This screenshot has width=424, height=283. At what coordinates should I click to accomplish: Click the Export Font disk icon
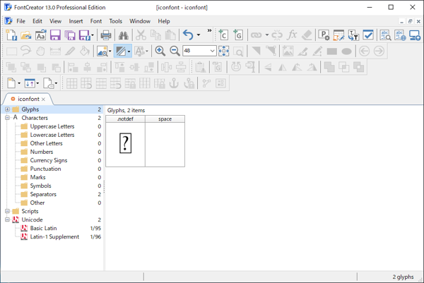[85, 35]
